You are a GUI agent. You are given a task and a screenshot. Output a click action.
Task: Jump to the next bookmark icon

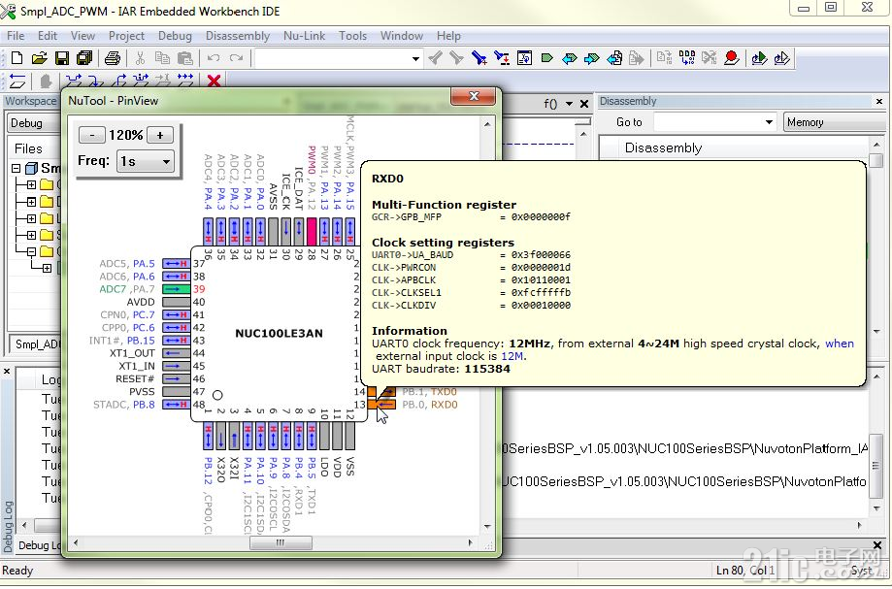[592, 58]
